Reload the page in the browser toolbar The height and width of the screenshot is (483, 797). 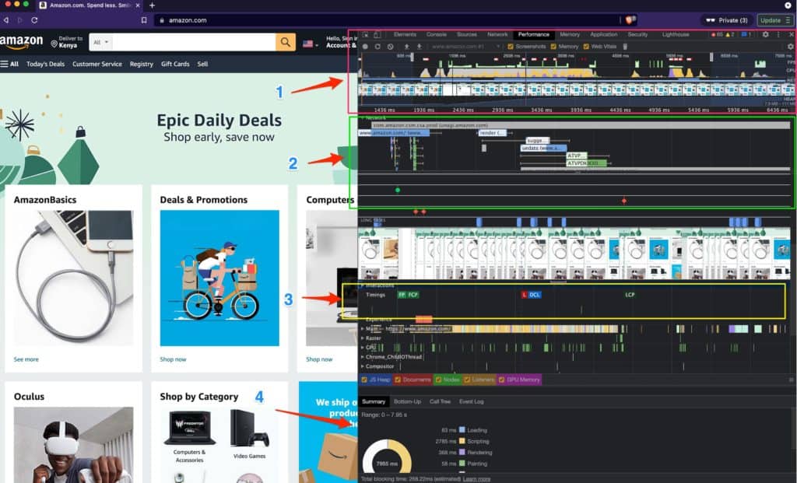[x=34, y=20]
